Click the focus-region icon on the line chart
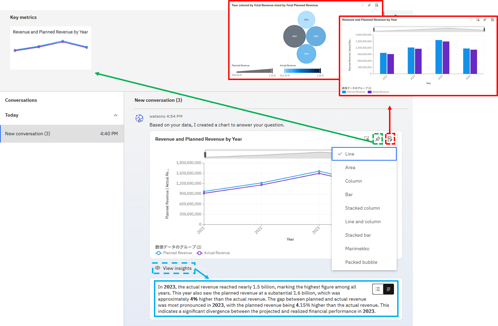 [x=367, y=139]
